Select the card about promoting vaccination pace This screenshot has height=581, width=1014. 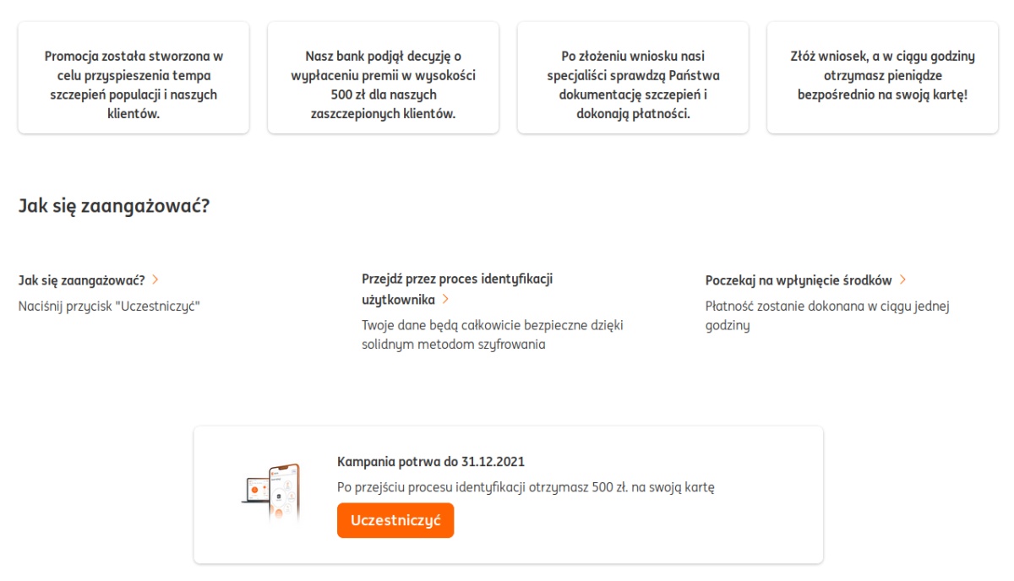pos(134,77)
